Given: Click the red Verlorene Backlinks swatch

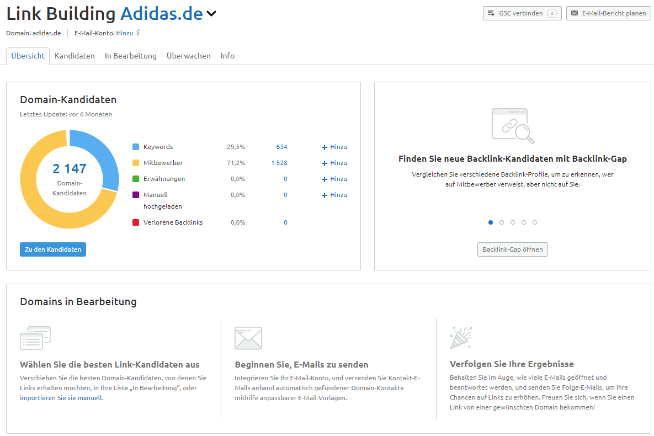Looking at the screenshot, I should [x=136, y=222].
